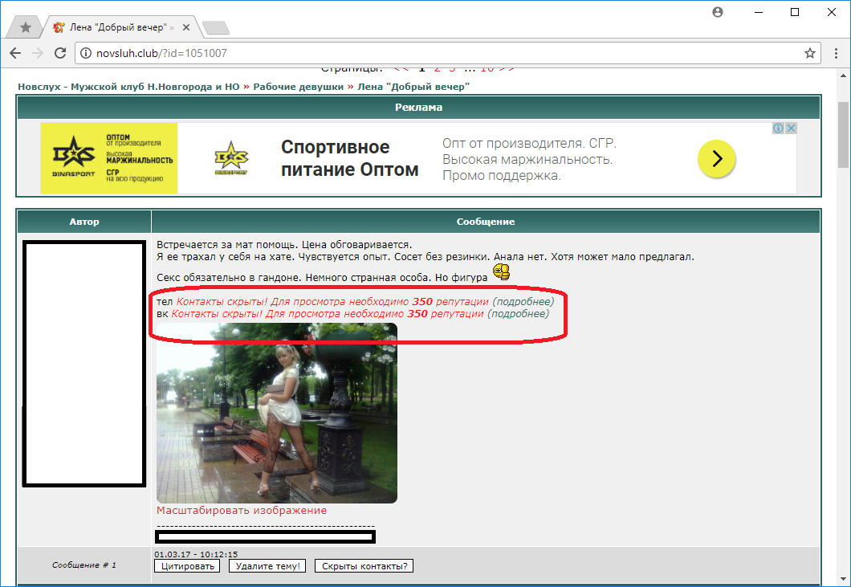
Task: Click the forward navigation arrow
Action: tap(37, 53)
